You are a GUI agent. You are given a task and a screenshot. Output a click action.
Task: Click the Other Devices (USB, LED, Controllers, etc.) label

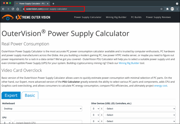click(x=111, y=103)
